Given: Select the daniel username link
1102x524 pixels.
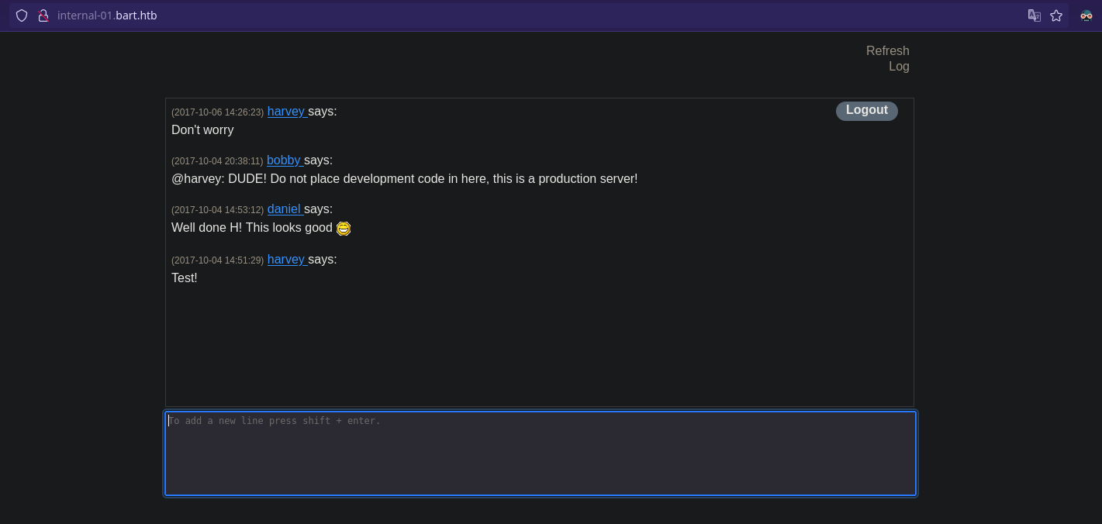Looking at the screenshot, I should coord(284,209).
